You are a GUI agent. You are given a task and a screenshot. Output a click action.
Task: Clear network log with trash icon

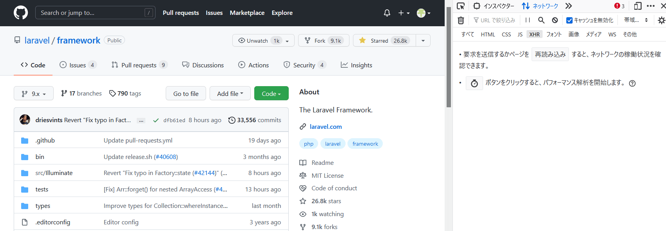tap(461, 20)
